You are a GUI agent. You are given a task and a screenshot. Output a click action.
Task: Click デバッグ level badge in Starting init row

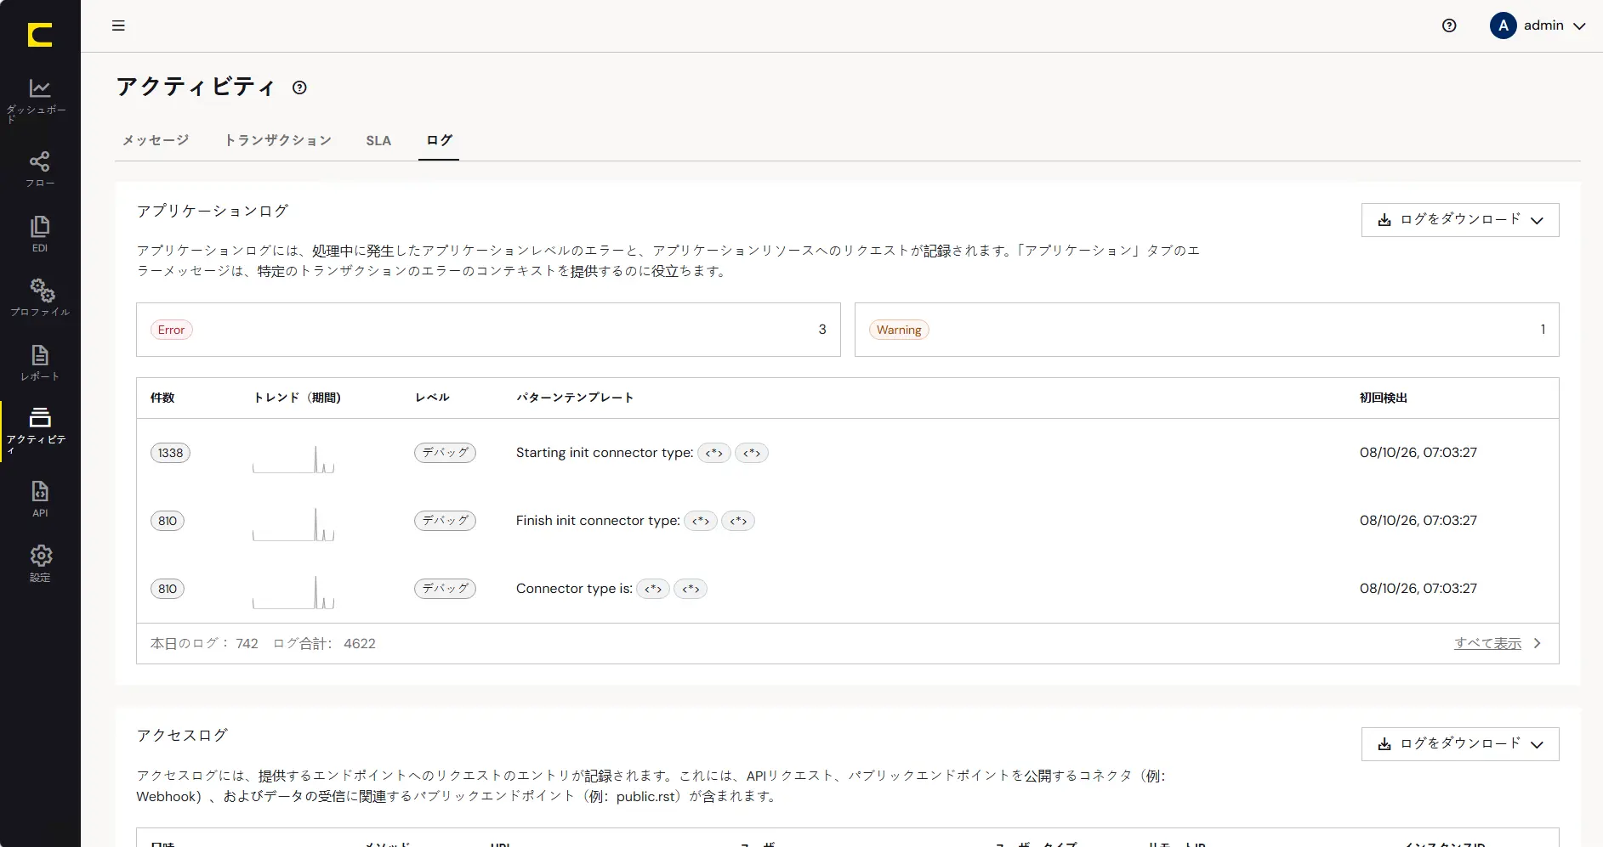click(445, 453)
